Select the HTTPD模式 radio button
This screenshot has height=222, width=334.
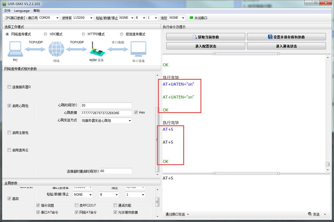tap(83, 34)
